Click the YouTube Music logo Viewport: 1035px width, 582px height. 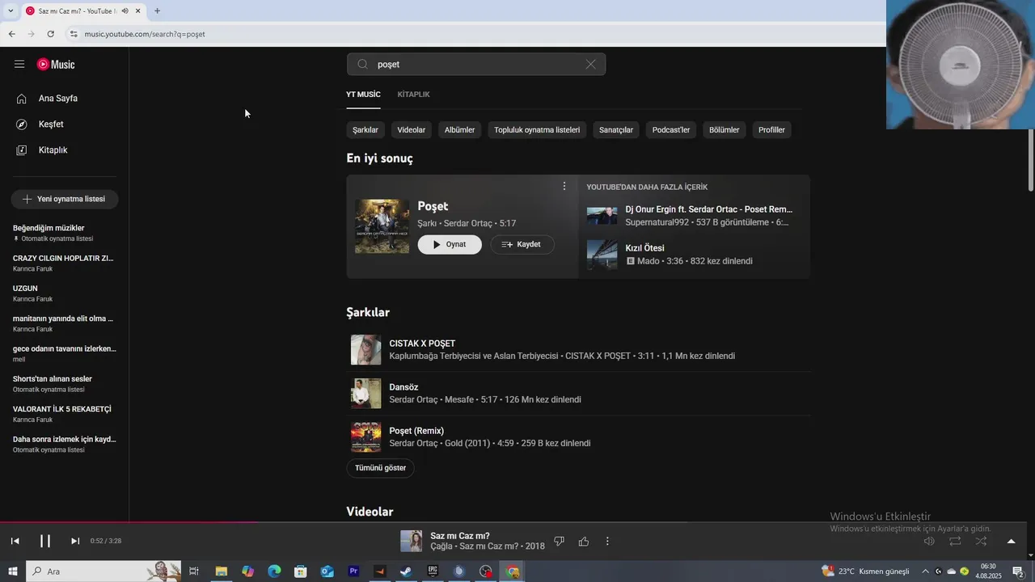tap(56, 64)
